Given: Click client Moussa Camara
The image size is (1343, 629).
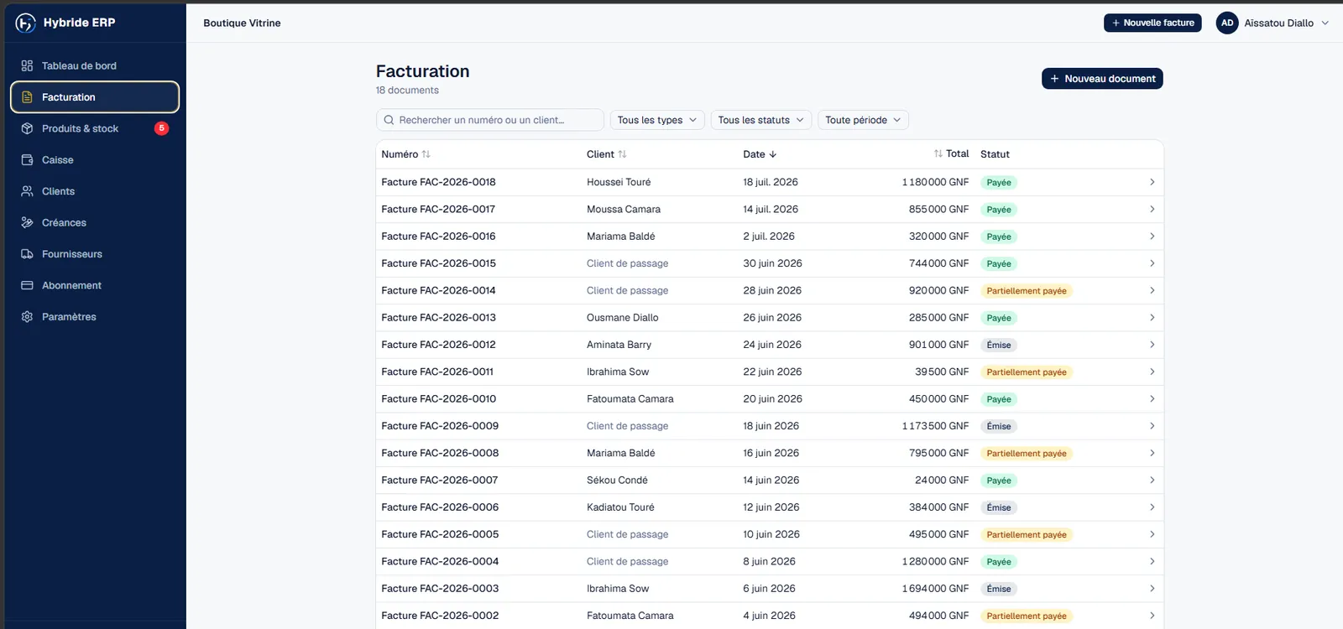Looking at the screenshot, I should [624, 210].
